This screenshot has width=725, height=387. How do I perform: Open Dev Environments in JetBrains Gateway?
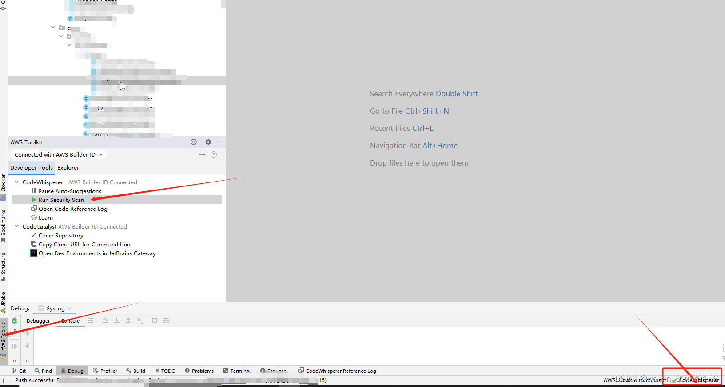(x=97, y=253)
